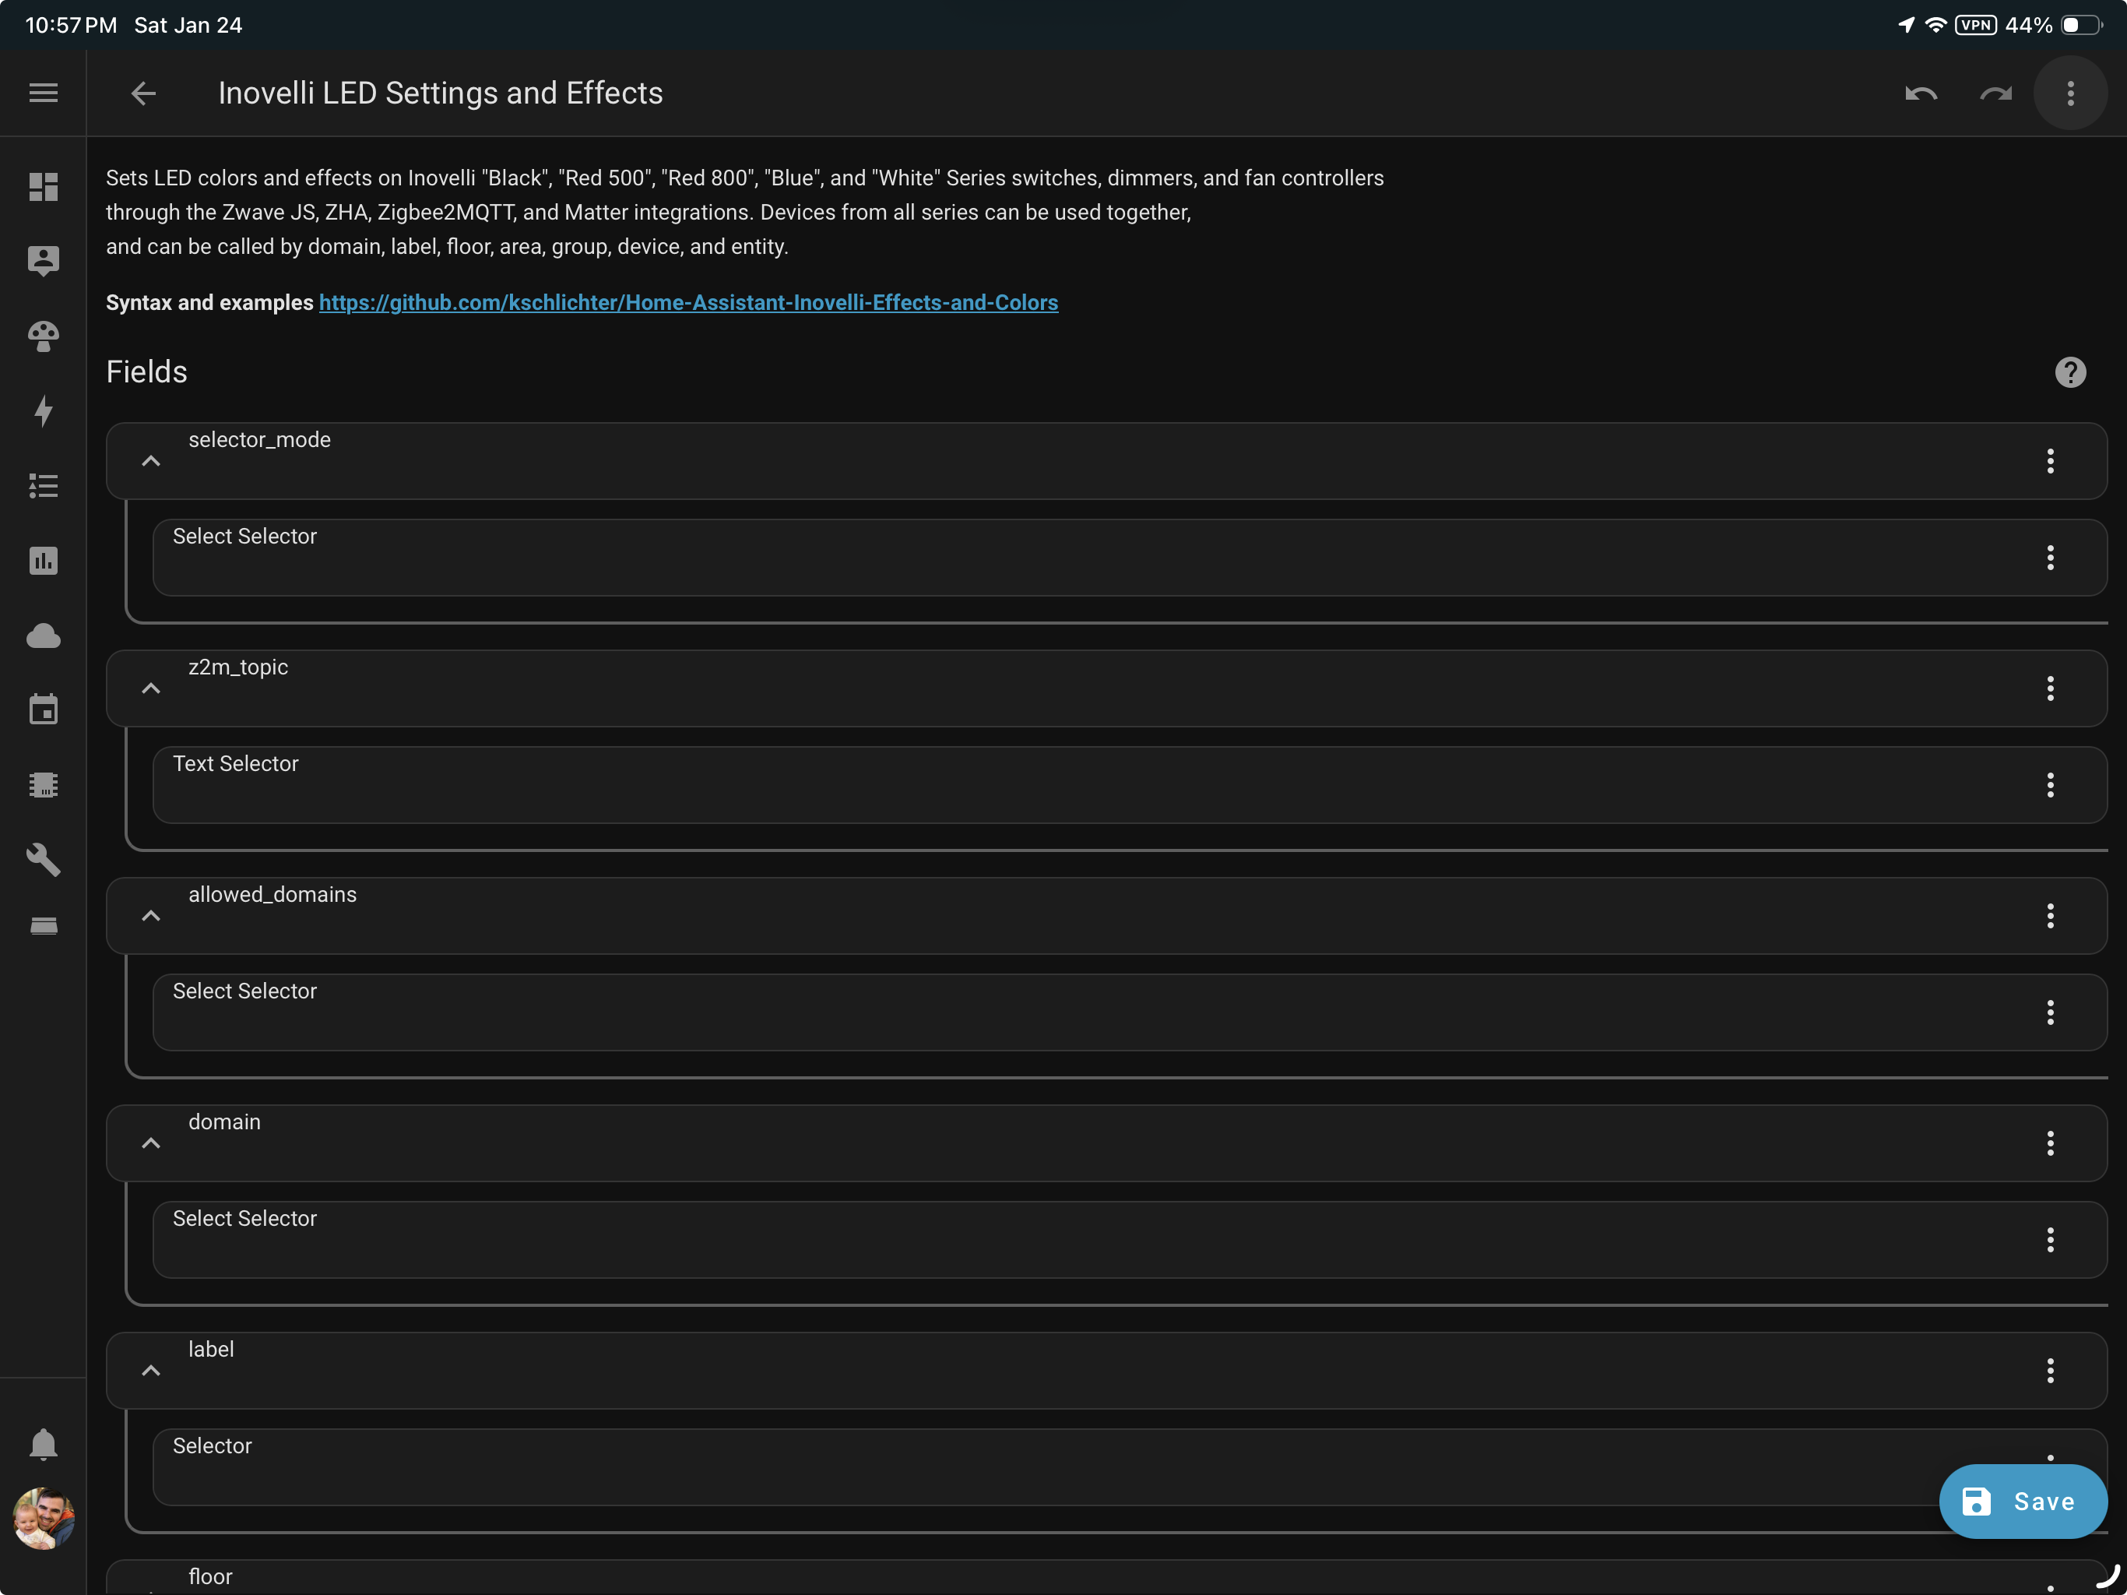This screenshot has width=2127, height=1595.
Task: Open the history bar chart icon
Action: click(44, 561)
